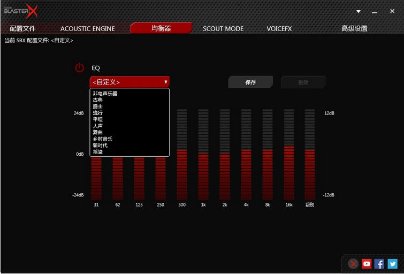The height and width of the screenshot is (274, 404).
Task: Click the red X circle icon
Action: tap(353, 263)
